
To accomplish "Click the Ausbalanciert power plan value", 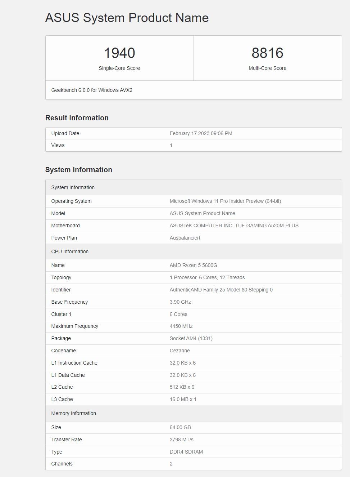I will click(185, 238).
